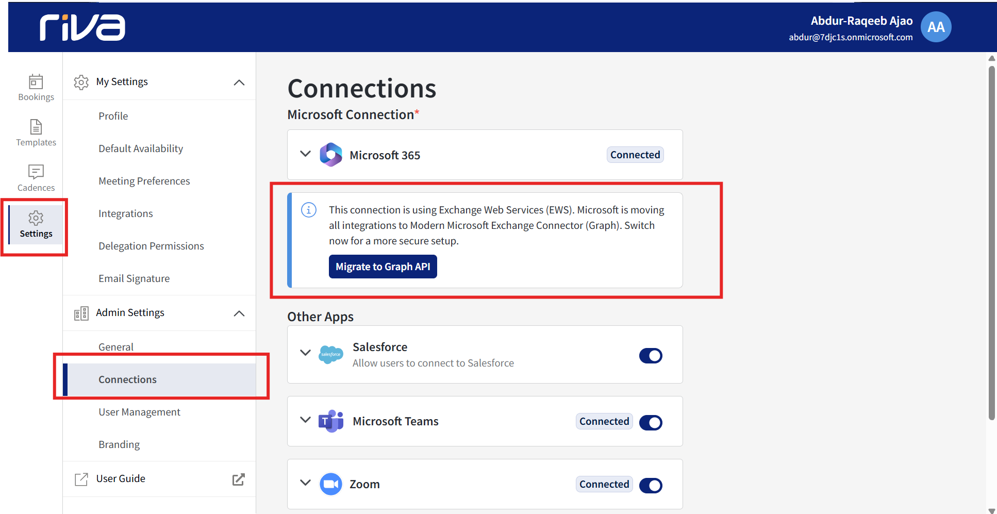Viewport: 997px width, 514px height.
Task: Click the Microsoft Connection section label
Action: [x=353, y=114]
